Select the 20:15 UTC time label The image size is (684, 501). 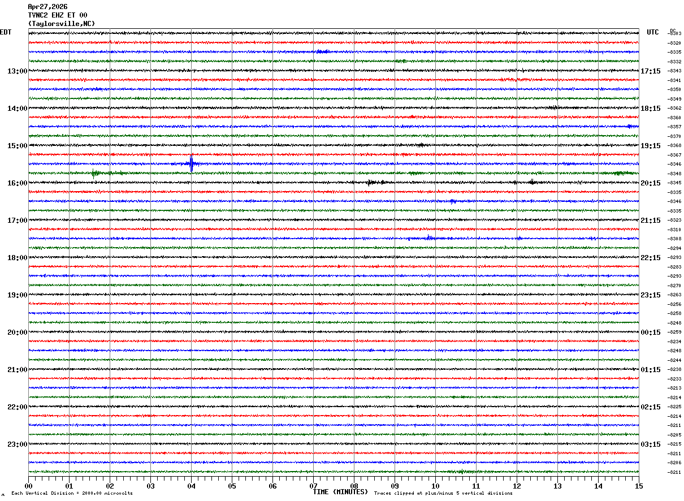(x=651, y=183)
